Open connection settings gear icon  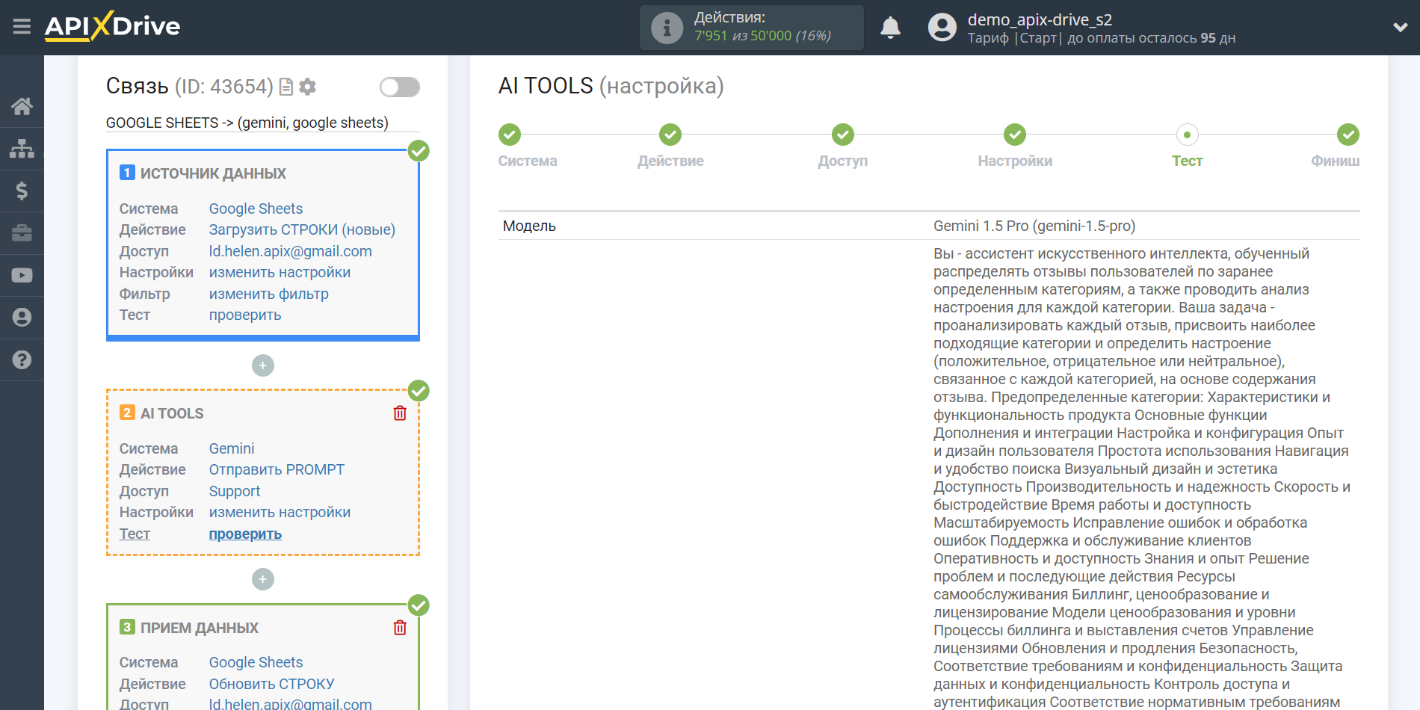307,87
